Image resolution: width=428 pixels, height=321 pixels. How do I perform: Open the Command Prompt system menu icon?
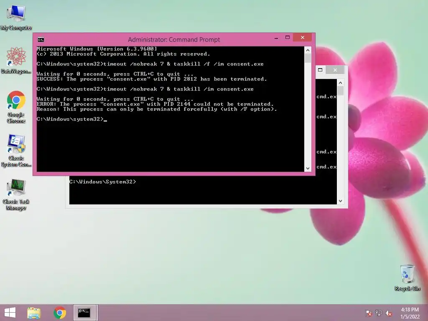click(x=41, y=40)
